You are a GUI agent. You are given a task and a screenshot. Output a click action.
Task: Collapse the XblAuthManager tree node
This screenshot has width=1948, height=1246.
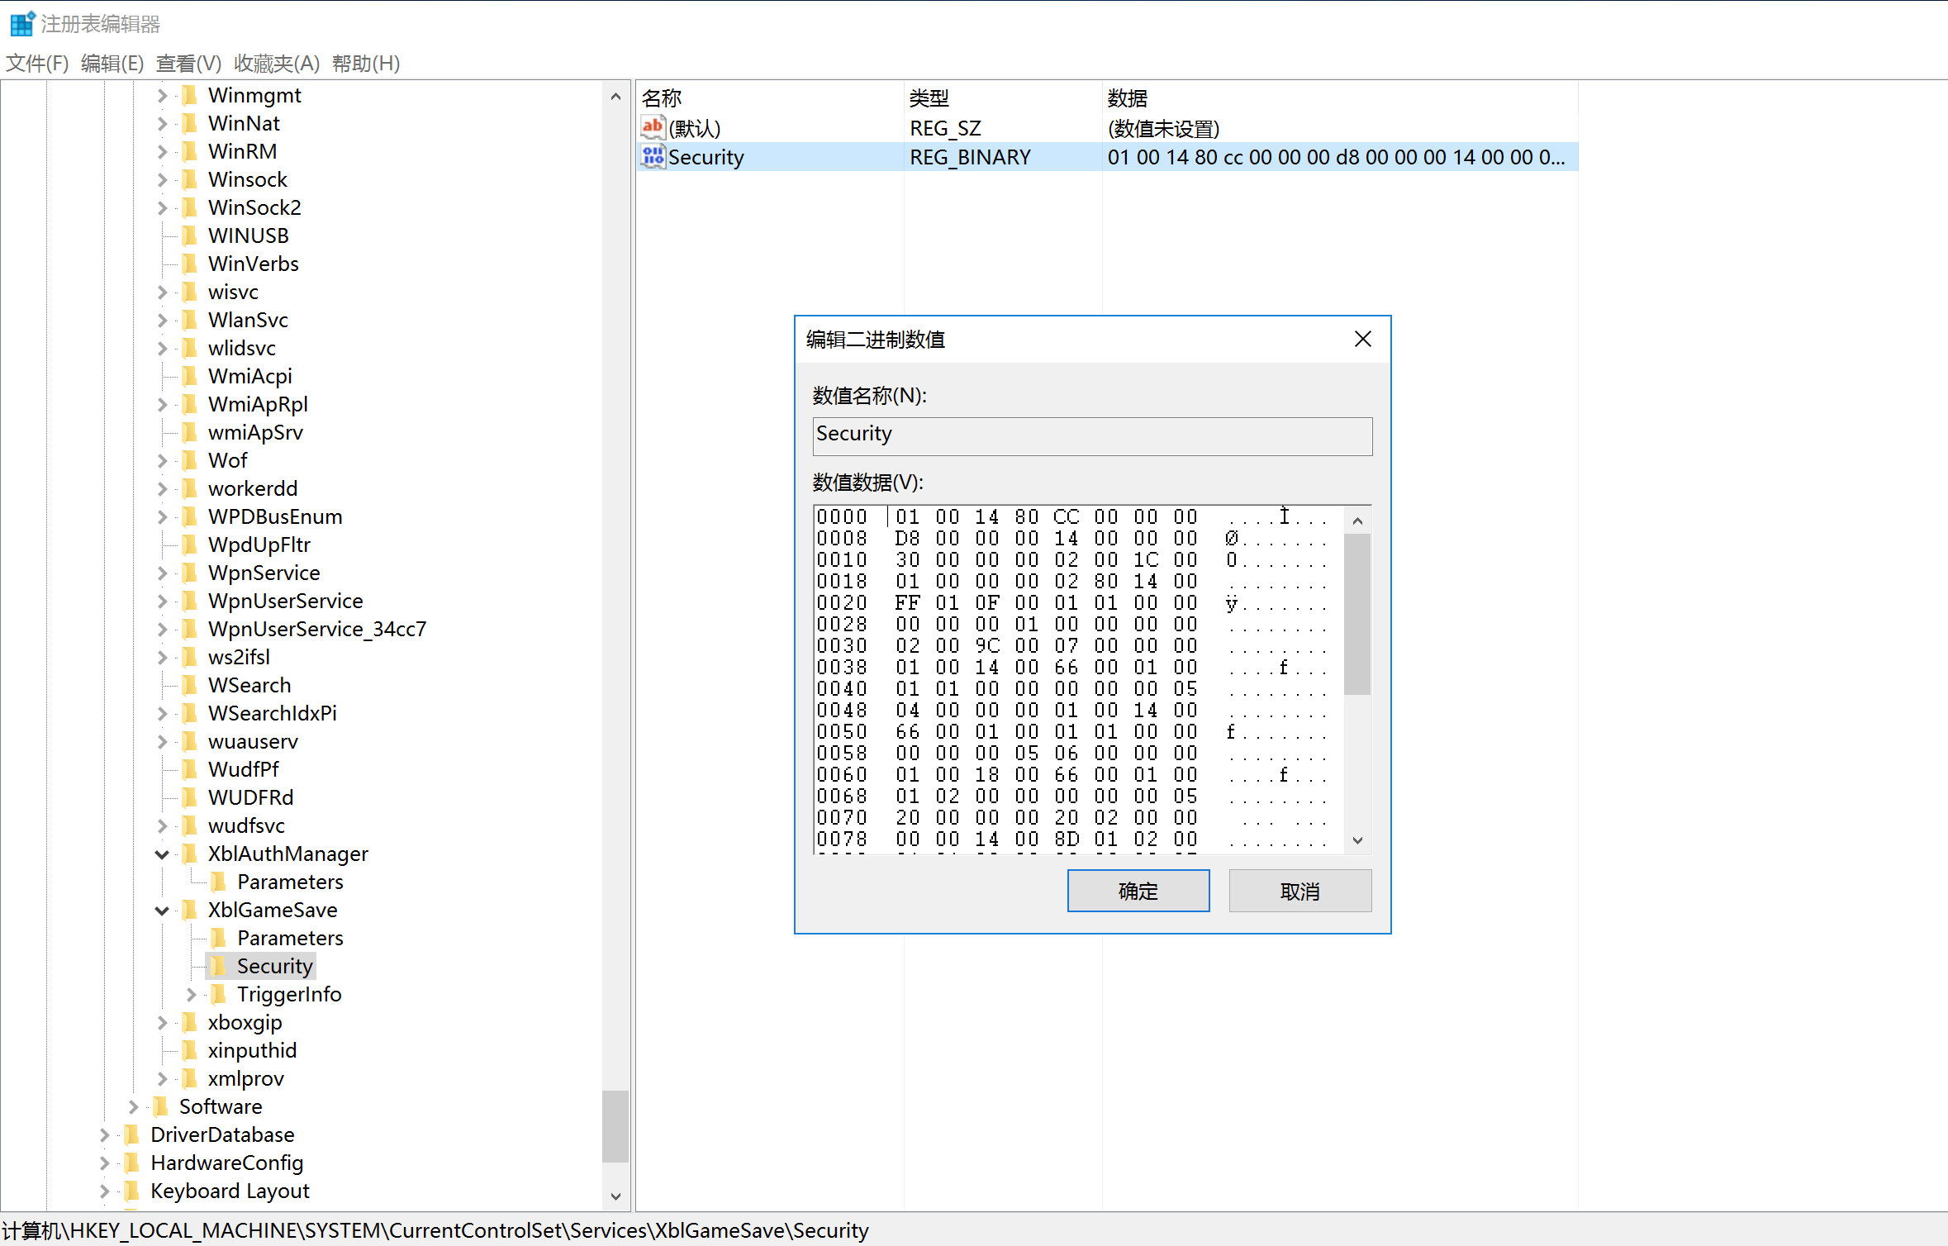(x=162, y=854)
